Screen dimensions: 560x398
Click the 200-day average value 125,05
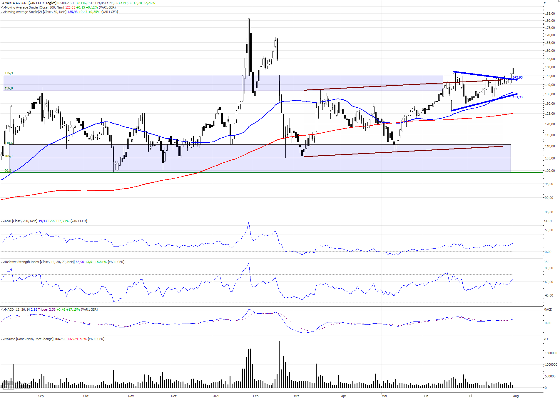[70, 7]
